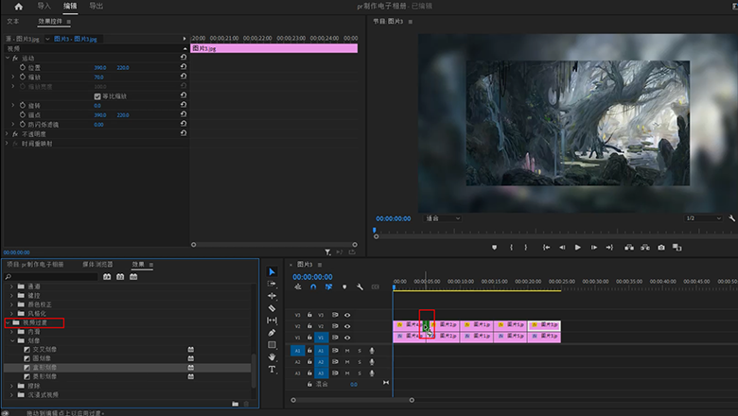Image resolution: width=738 pixels, height=416 pixels.
Task: Reset the 位置 position parameter
Action: 184,67
